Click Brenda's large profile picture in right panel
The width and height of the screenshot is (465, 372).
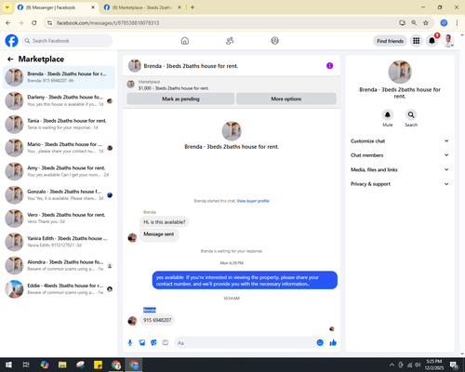tap(400, 72)
